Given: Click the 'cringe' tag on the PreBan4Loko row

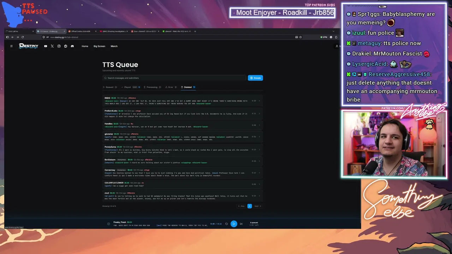Looking at the screenshot, I should click(x=138, y=111).
